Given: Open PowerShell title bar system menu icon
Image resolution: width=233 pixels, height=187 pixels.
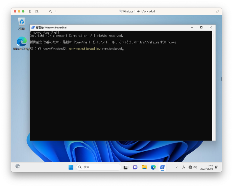Looking at the screenshot, I should coord(33,28).
